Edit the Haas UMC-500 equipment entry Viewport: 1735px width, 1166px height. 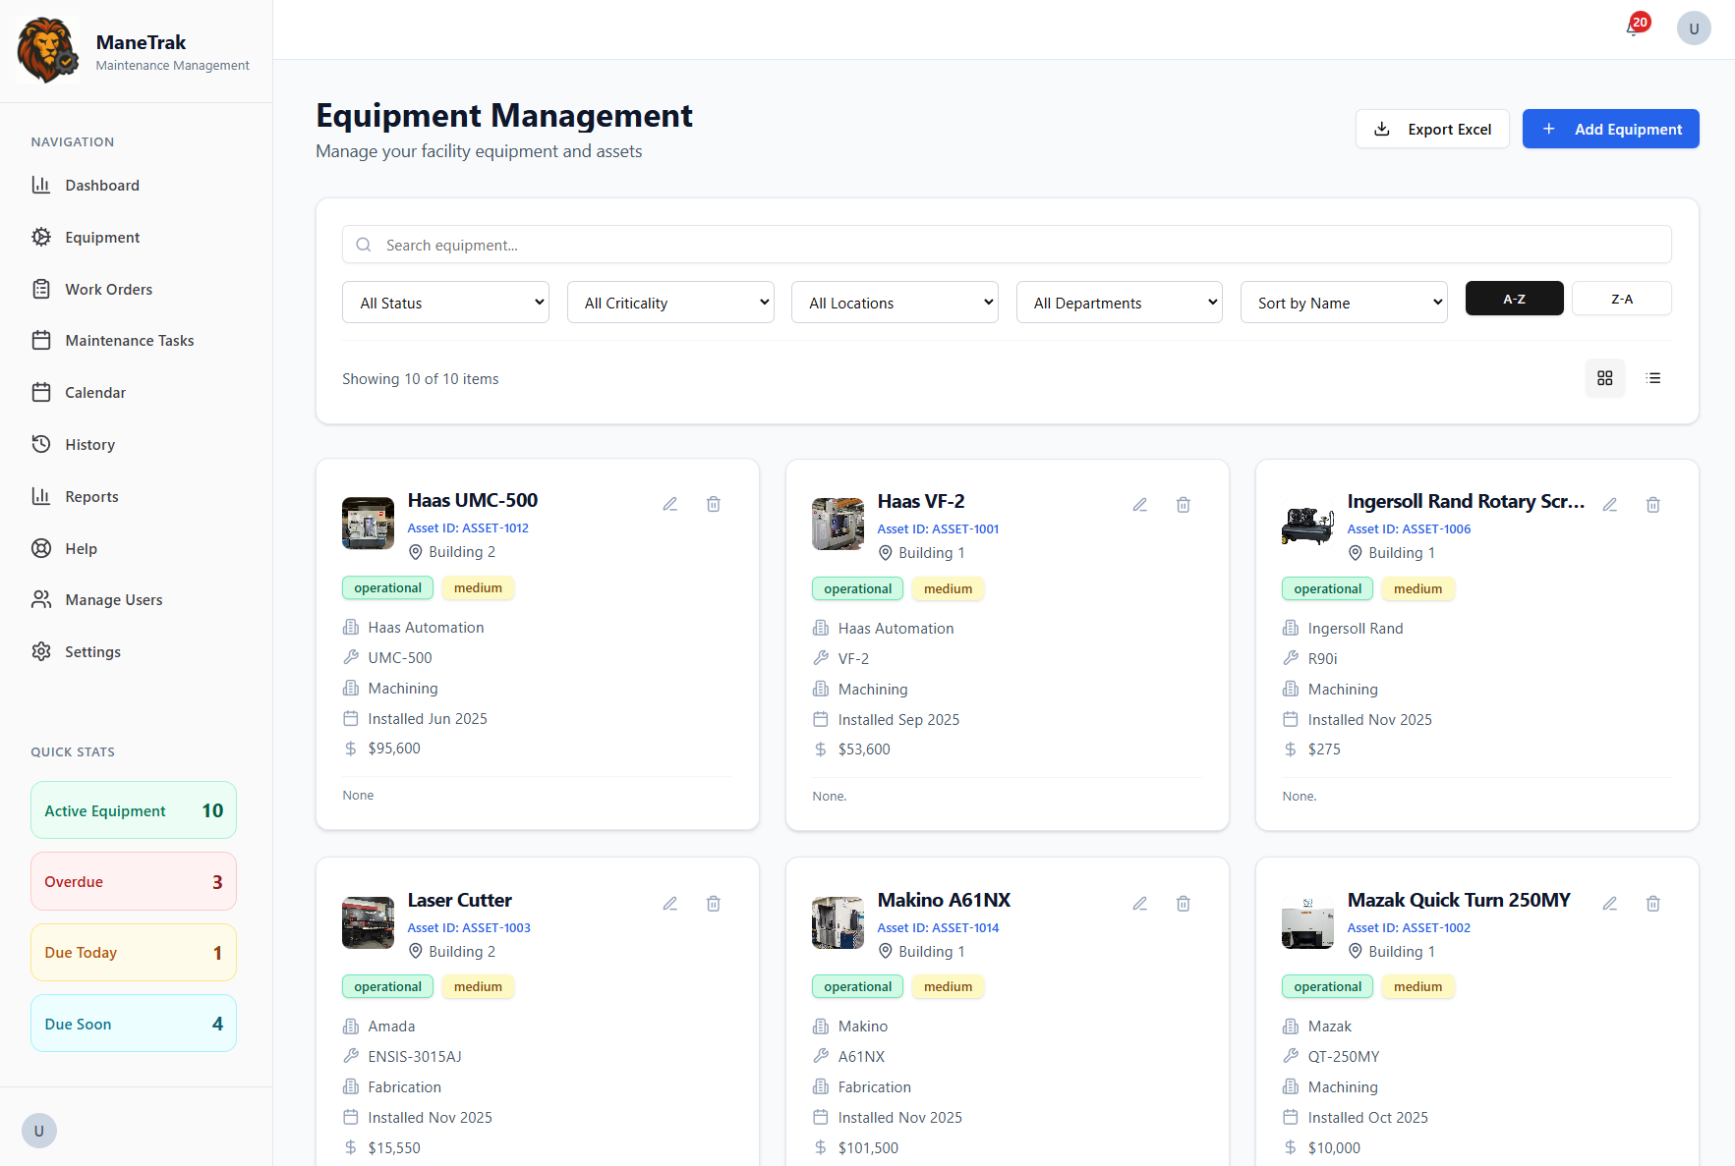(670, 503)
